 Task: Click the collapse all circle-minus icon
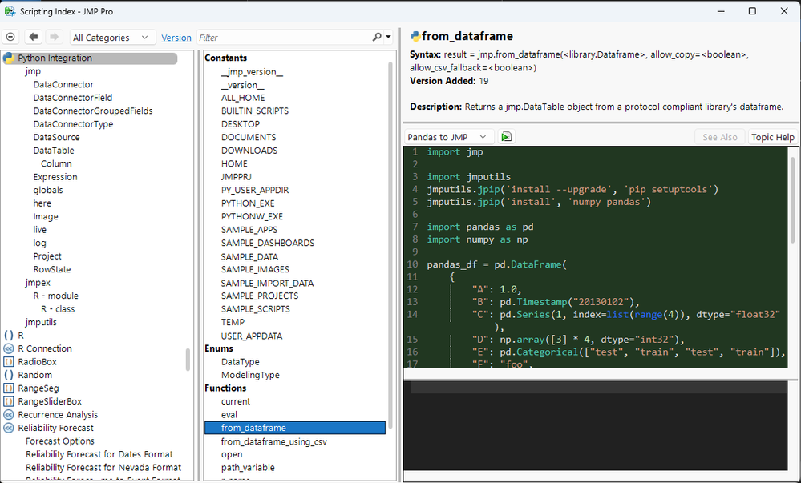point(10,38)
